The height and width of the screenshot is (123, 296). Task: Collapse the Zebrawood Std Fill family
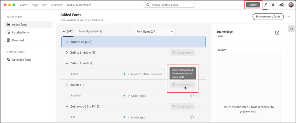67,107
